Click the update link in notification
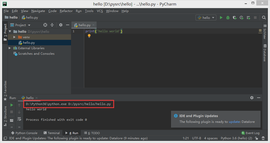 click(x=234, y=122)
